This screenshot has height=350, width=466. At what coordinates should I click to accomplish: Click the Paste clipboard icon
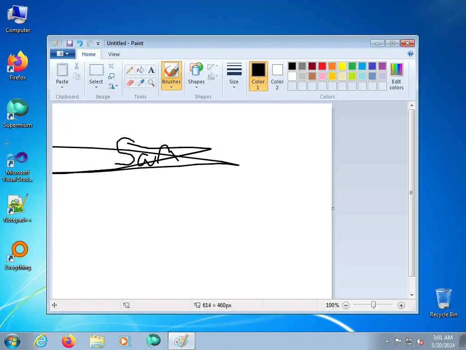coord(62,70)
